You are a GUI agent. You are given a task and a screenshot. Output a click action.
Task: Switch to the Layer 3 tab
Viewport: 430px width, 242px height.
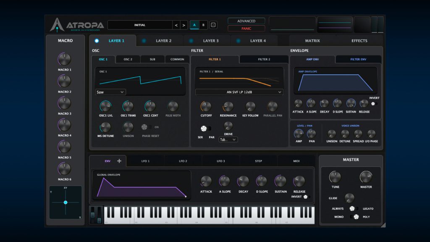pyautogui.click(x=211, y=41)
